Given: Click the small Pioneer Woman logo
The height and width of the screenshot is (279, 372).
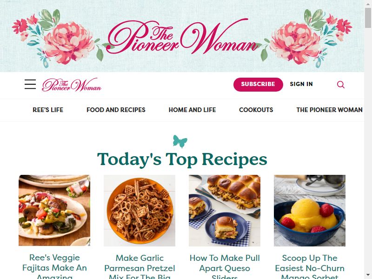Looking at the screenshot, I should click(x=72, y=85).
